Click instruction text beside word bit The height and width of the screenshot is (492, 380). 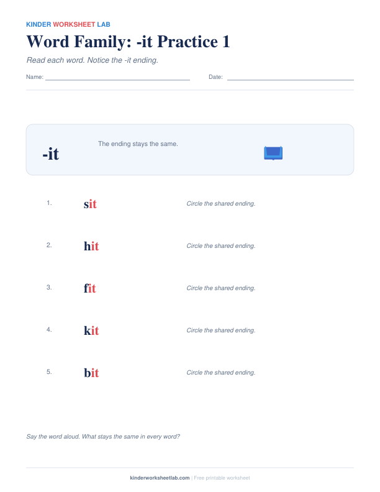pos(221,373)
